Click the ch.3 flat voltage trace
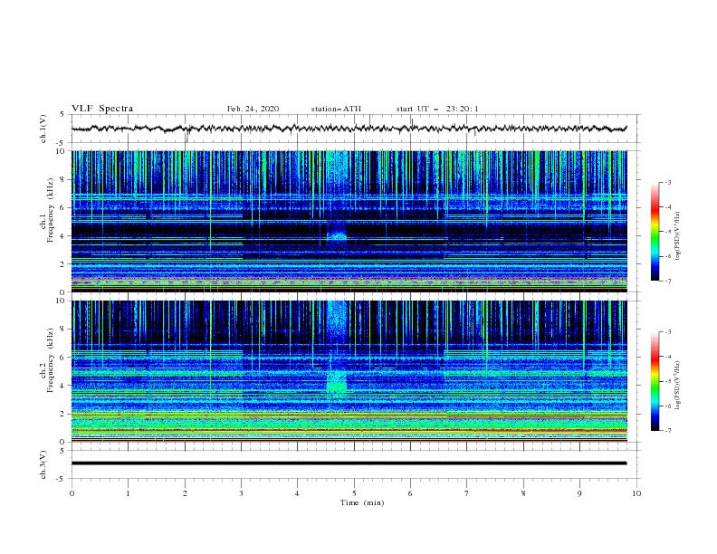 349,463
